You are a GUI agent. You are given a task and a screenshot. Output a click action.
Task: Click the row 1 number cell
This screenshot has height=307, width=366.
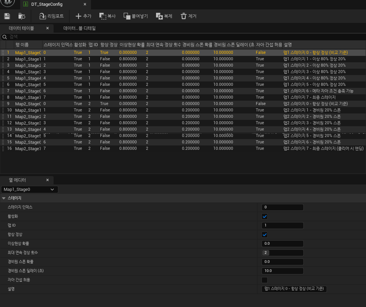coord(8,53)
